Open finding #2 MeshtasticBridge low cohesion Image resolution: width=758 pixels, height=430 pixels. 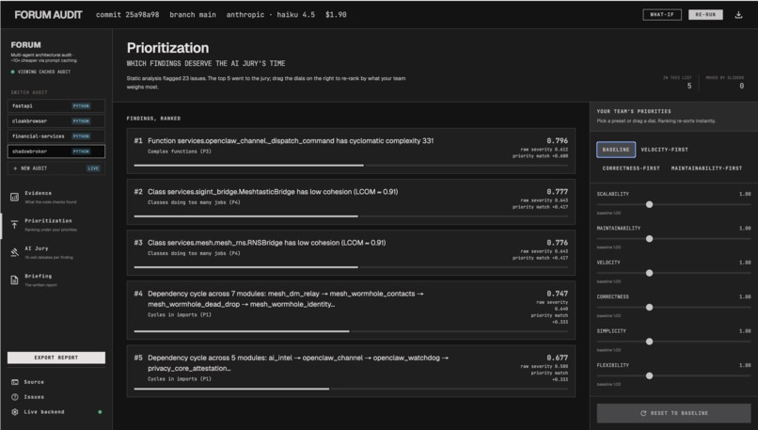pyautogui.click(x=351, y=201)
